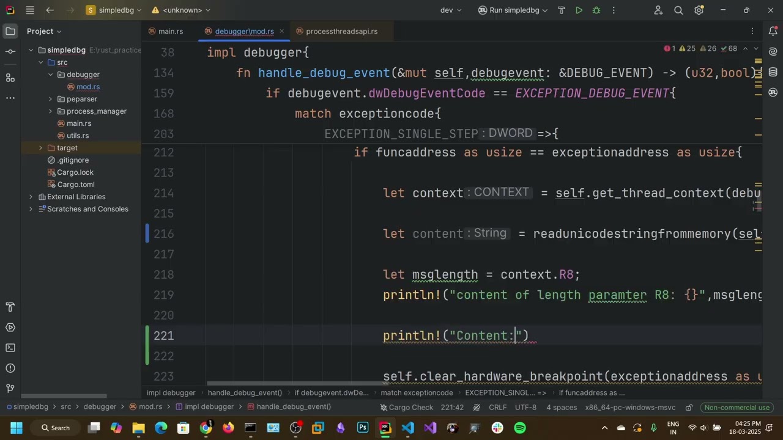783x440 pixels.
Task: Open the Structure tool window icon
Action: coord(10,78)
